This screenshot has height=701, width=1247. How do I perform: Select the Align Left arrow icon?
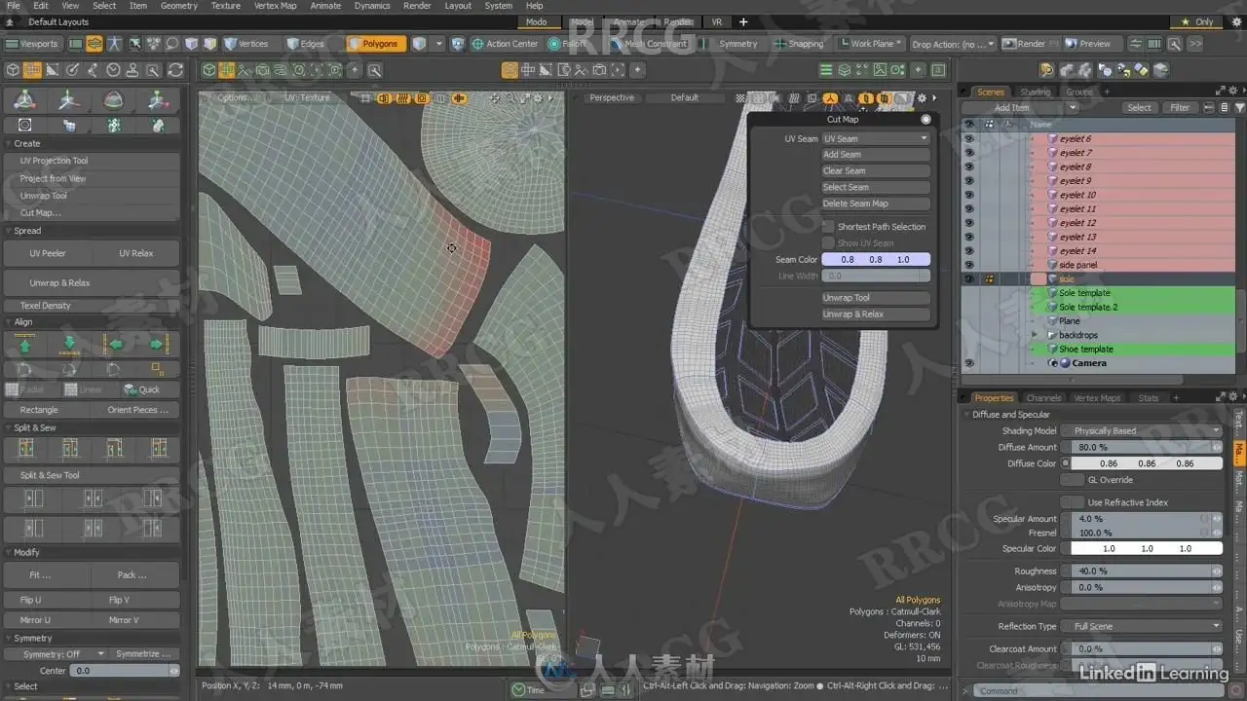coord(115,344)
